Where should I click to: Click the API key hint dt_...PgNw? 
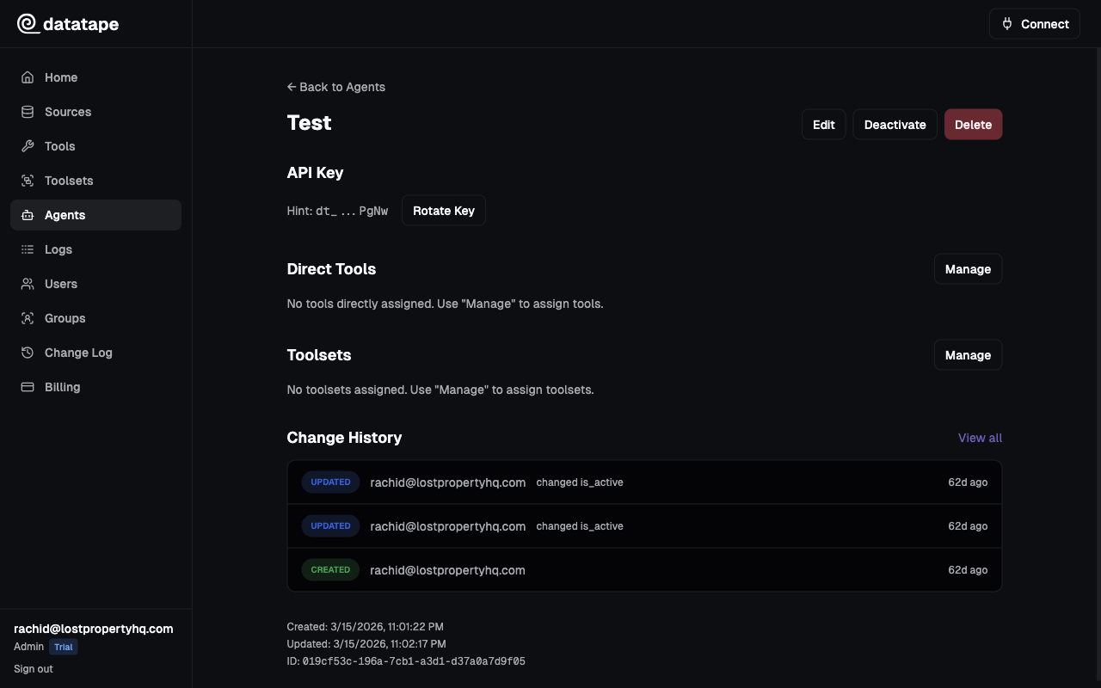[352, 211]
